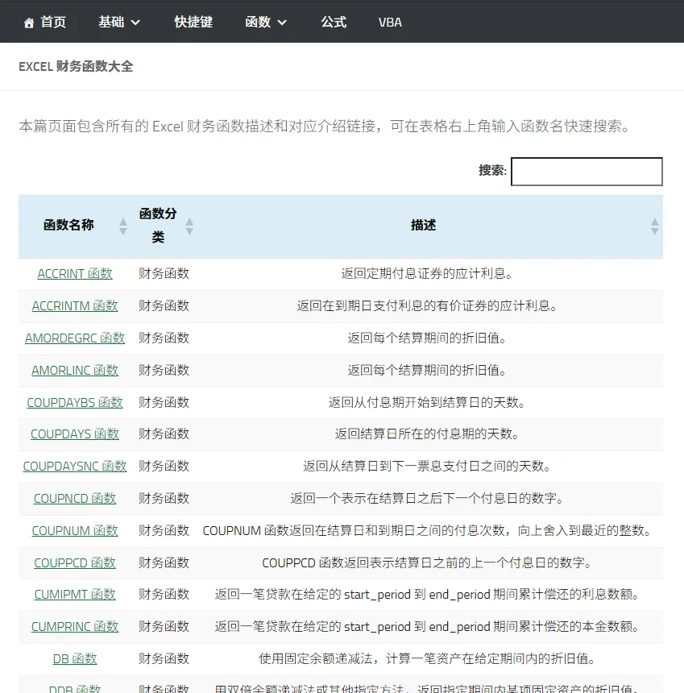Open the COUPDAYBS 函数 link
This screenshot has width=684, height=693.
click(x=75, y=403)
